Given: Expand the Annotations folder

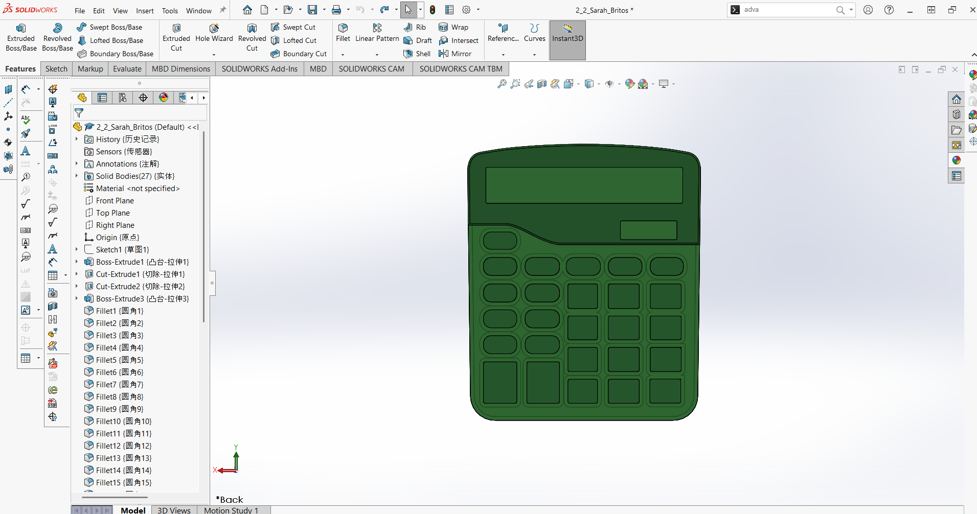Looking at the screenshot, I should tap(77, 163).
